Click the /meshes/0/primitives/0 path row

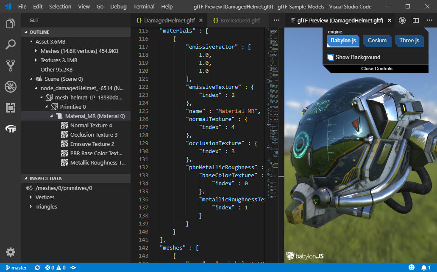76,188
